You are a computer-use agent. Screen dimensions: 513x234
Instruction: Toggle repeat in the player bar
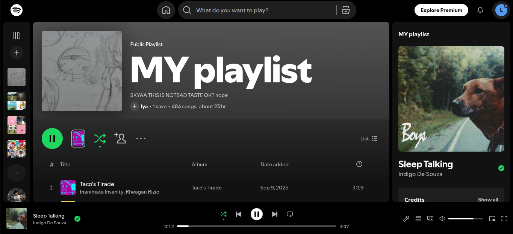tap(290, 214)
